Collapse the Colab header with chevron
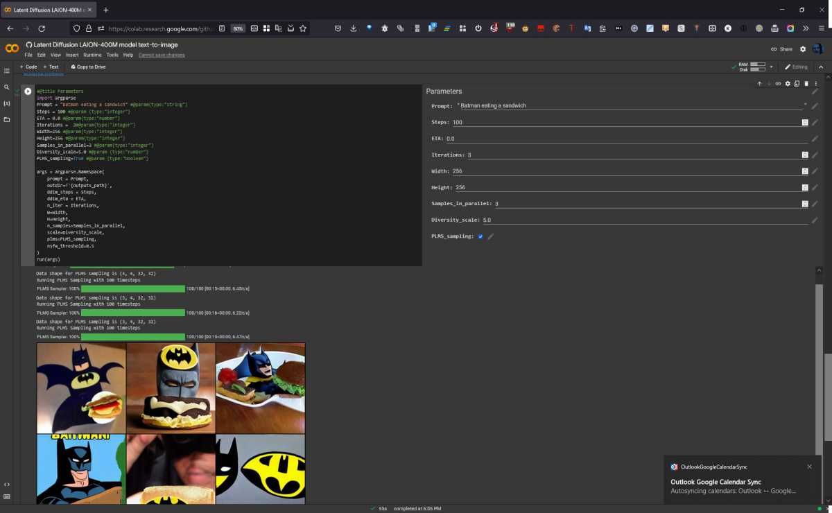The image size is (832, 513). coord(821,67)
